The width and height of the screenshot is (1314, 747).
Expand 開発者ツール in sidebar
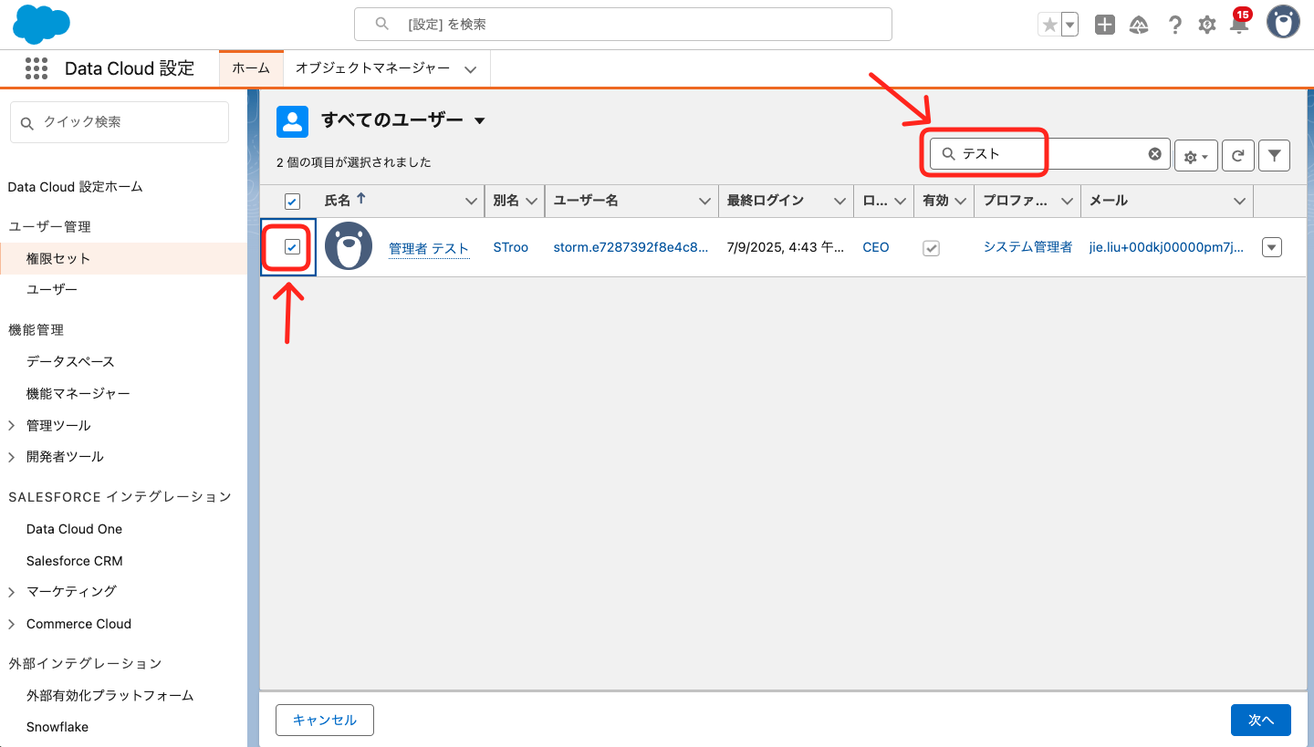12,457
